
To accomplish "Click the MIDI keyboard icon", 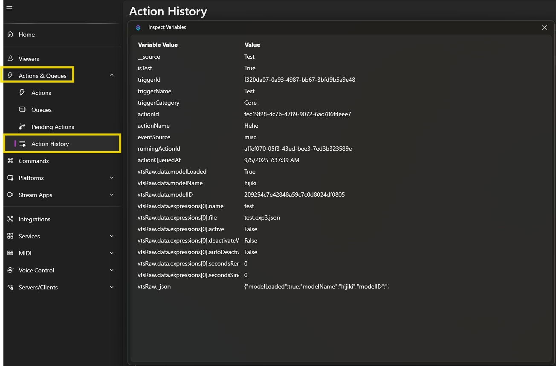I will tap(10, 253).
